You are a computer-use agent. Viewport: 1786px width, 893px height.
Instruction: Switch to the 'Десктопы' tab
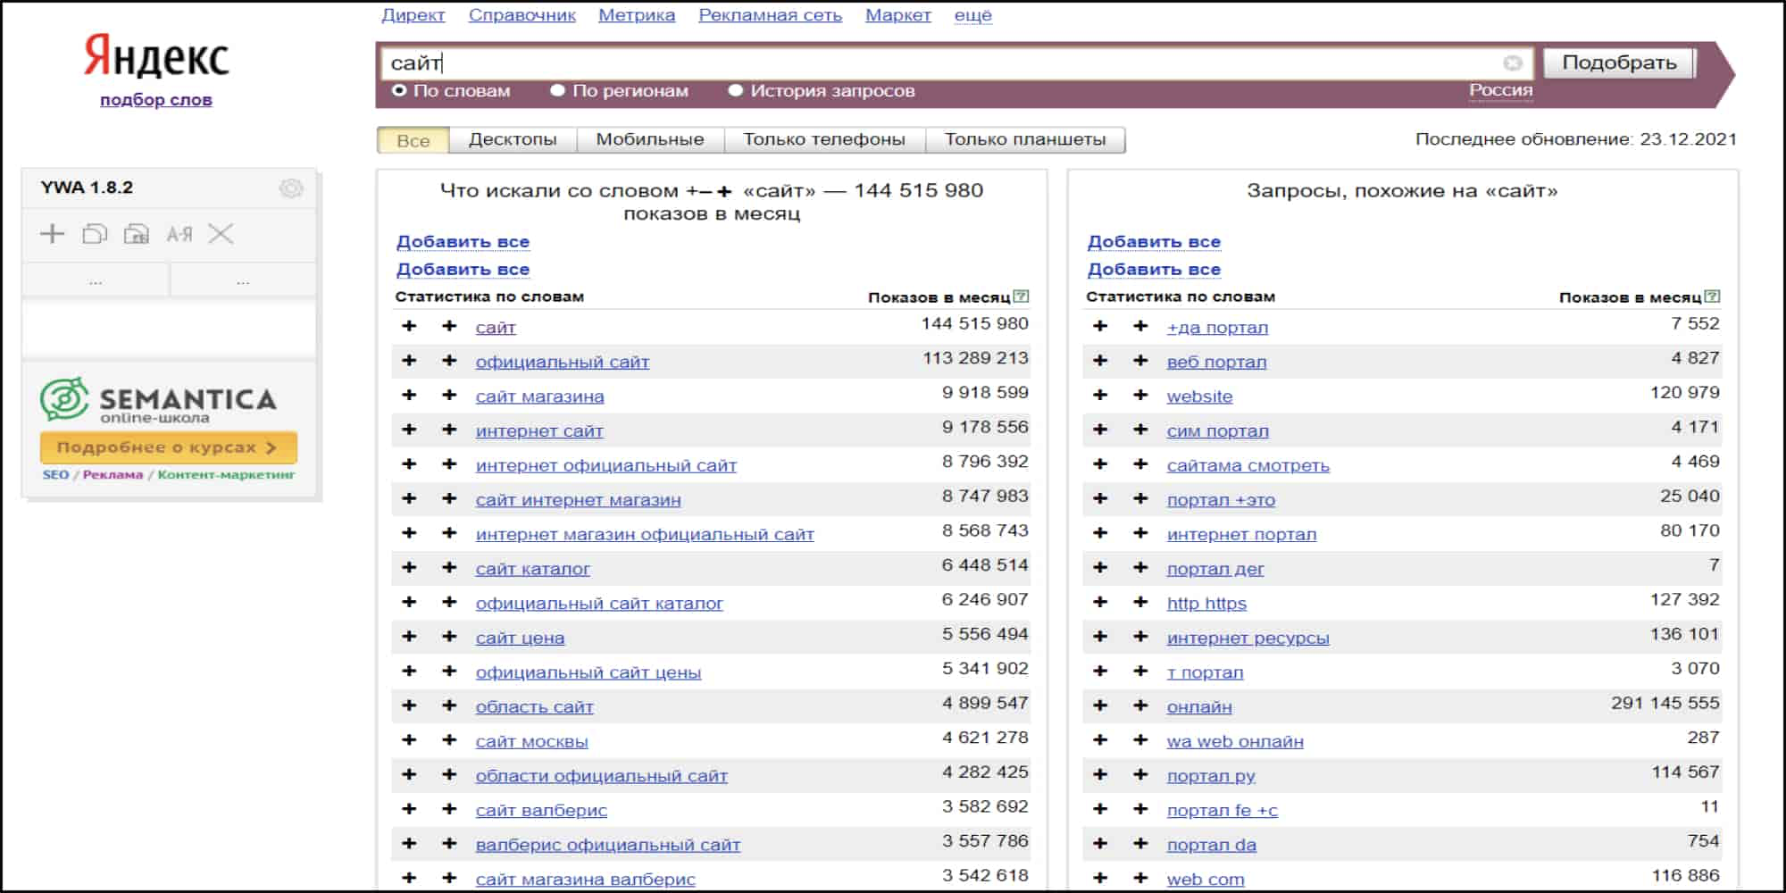click(513, 140)
